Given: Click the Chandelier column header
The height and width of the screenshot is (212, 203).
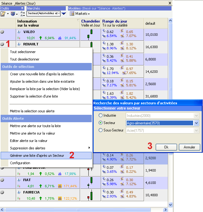Looking at the screenshot, I should click(91, 23).
